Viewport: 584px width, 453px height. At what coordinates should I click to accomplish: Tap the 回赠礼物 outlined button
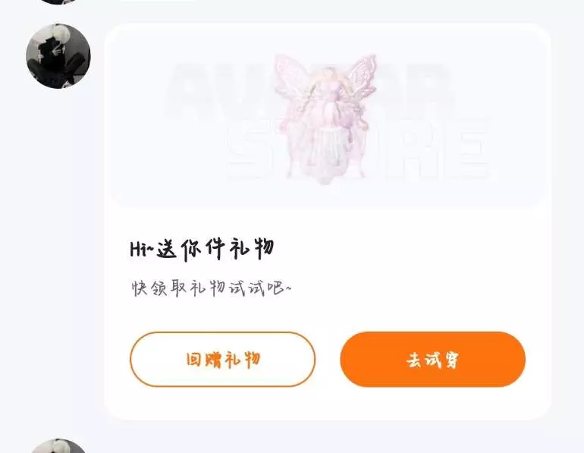coord(223,360)
